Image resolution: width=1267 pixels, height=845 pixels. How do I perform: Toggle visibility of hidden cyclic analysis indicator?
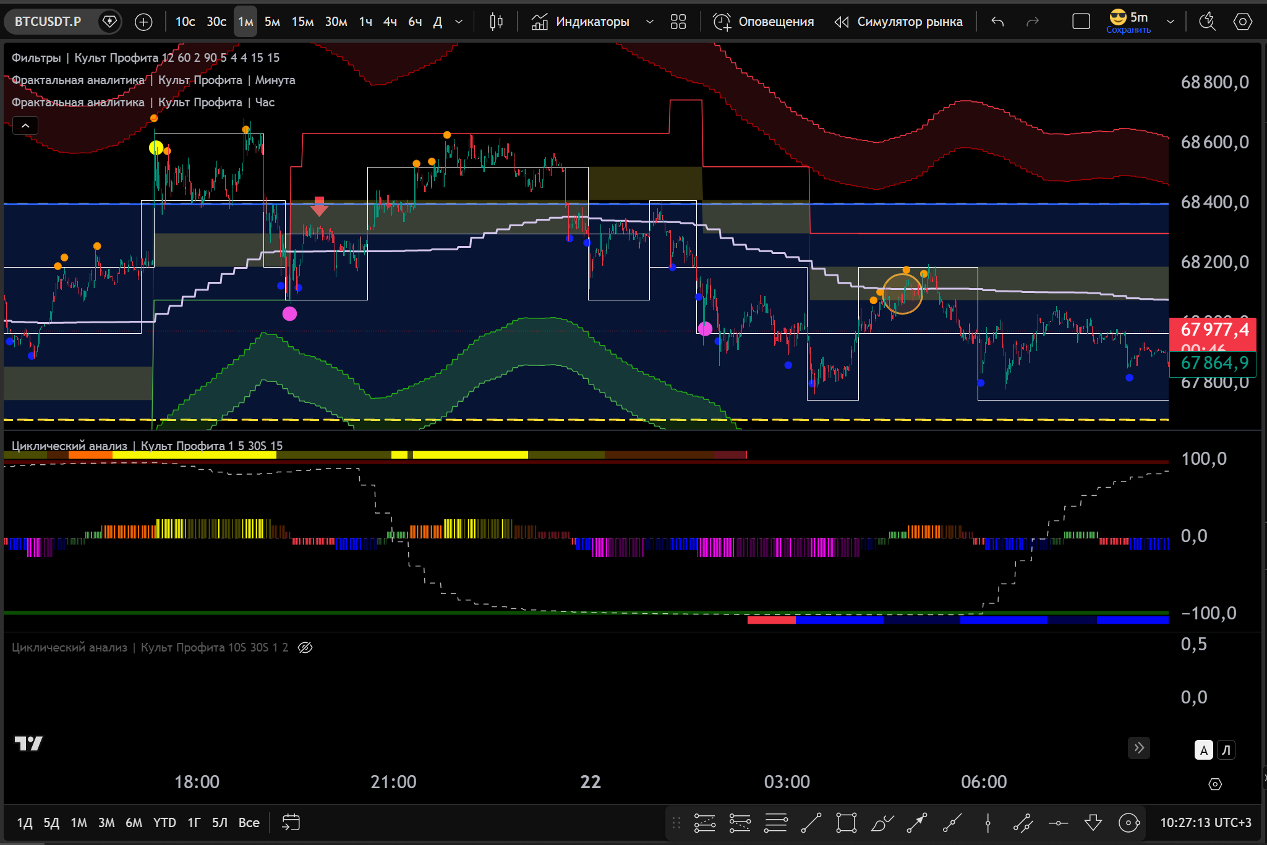(x=305, y=647)
